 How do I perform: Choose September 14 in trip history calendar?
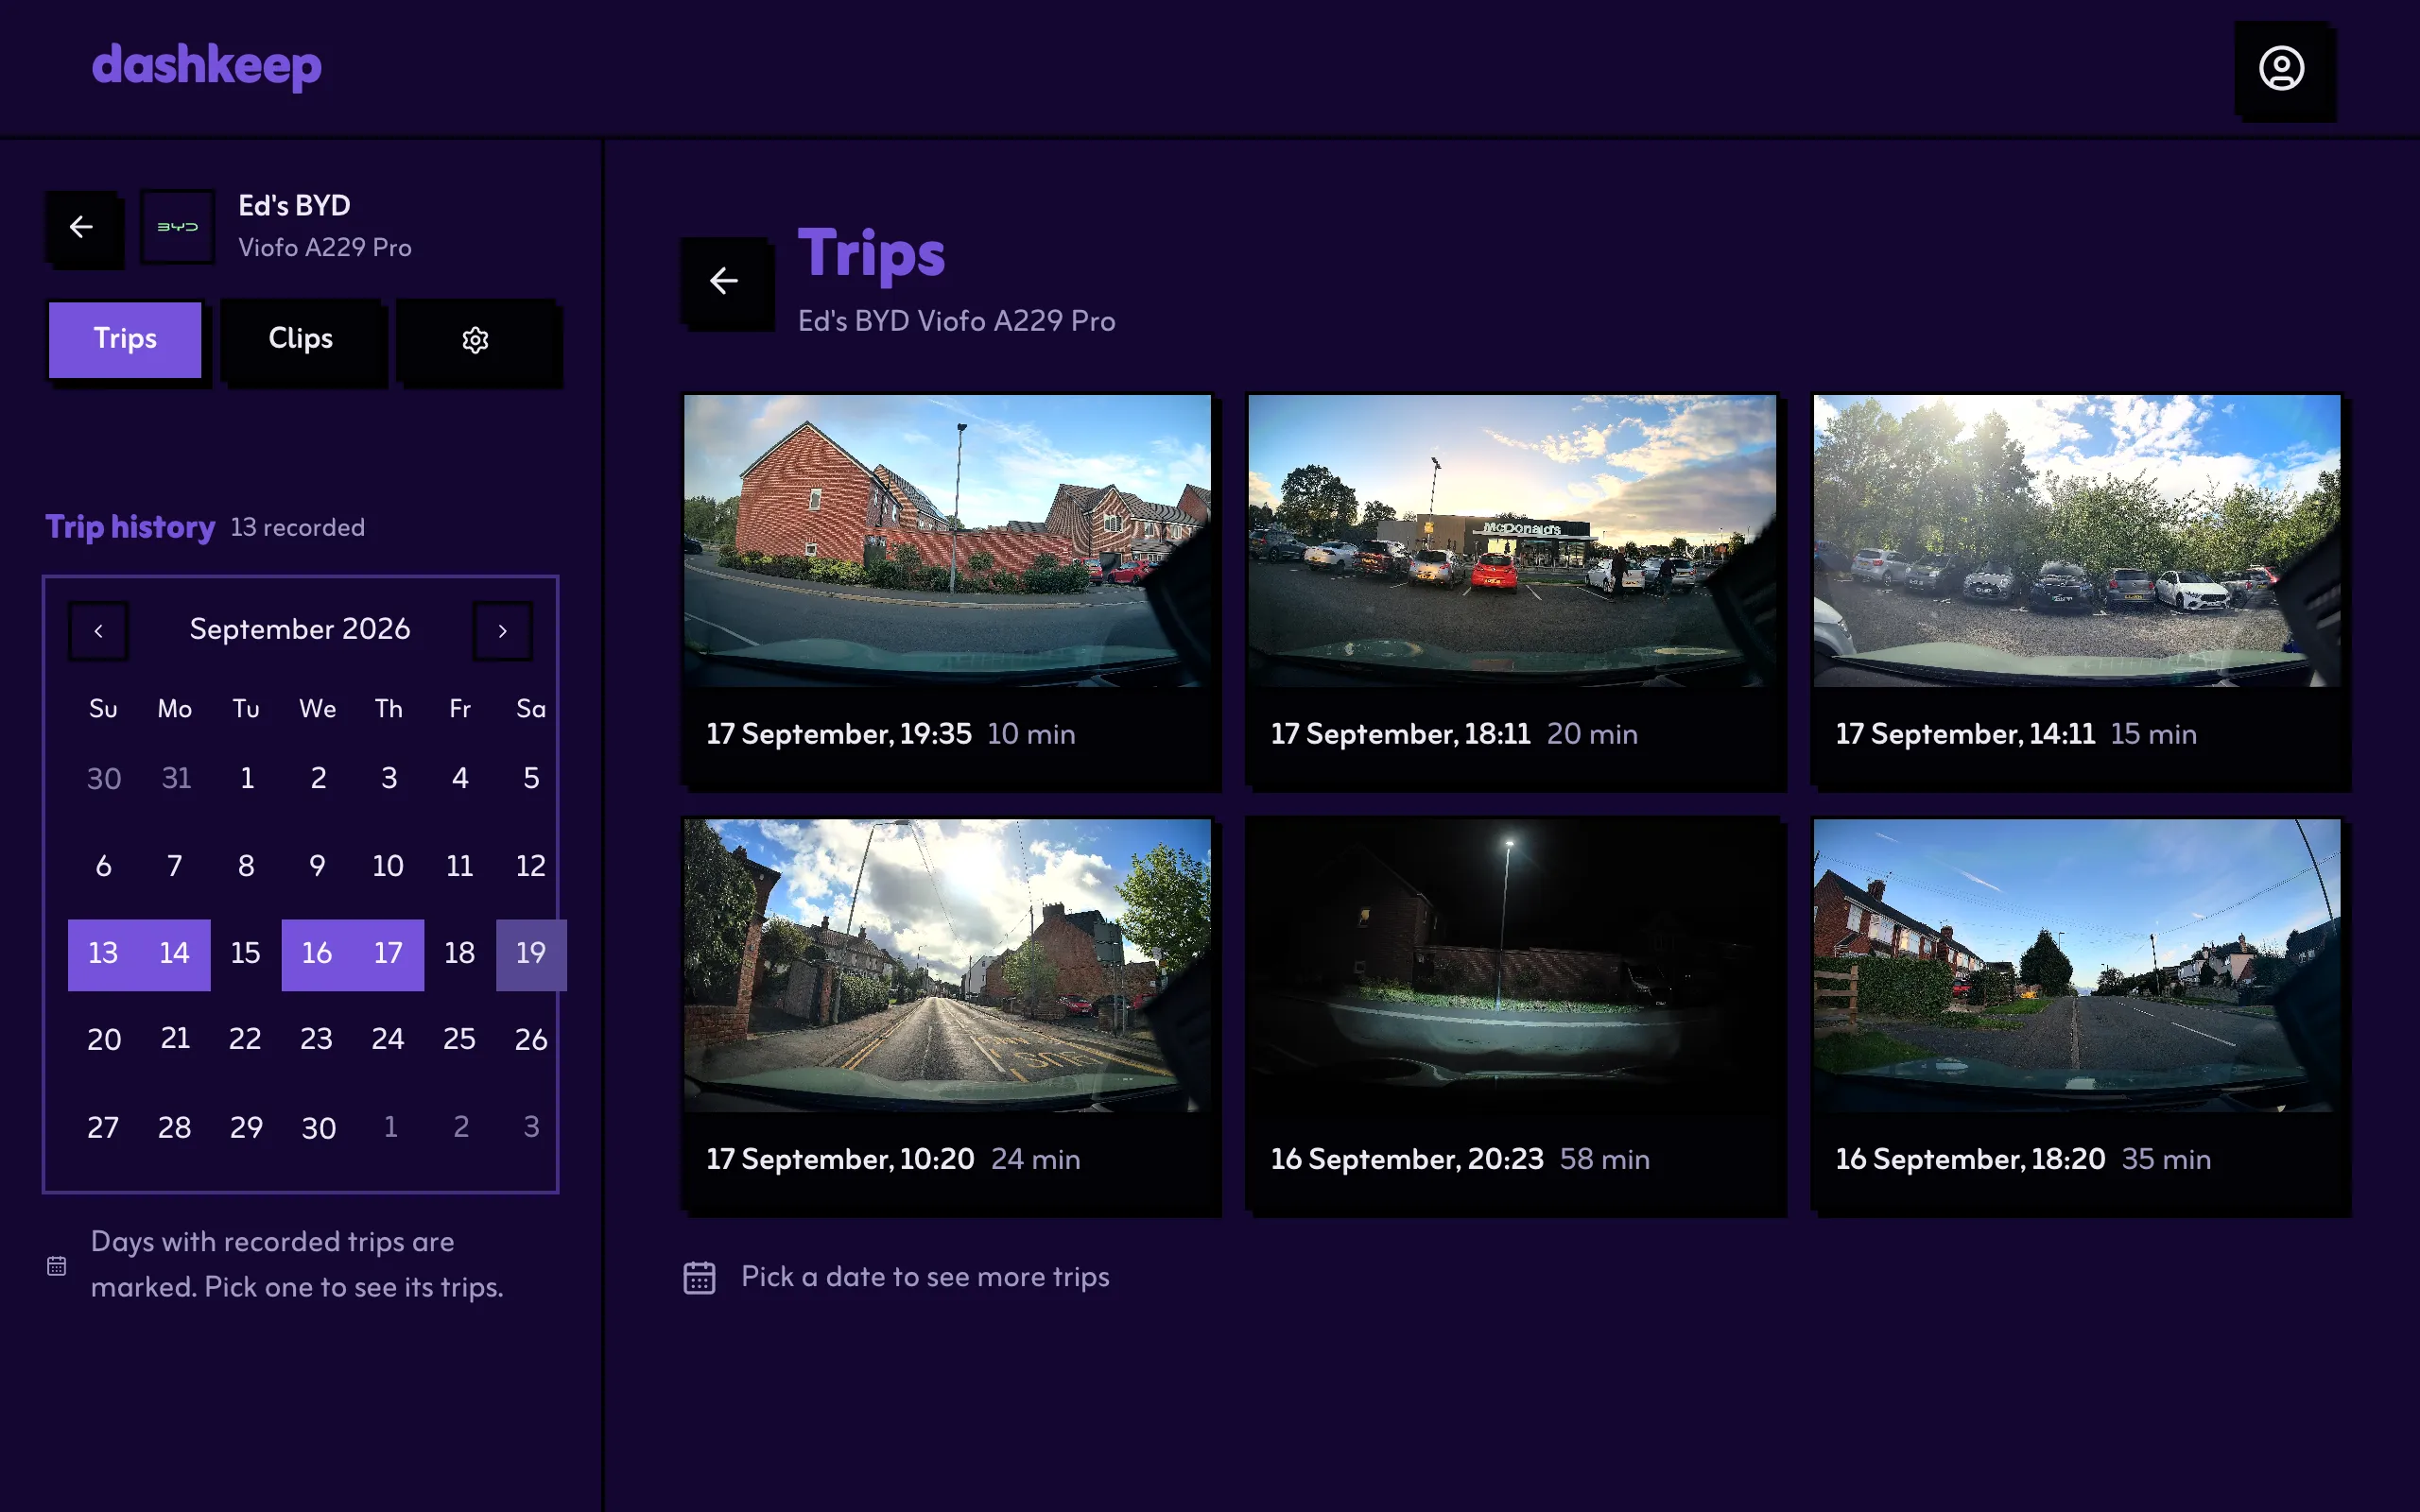point(175,954)
